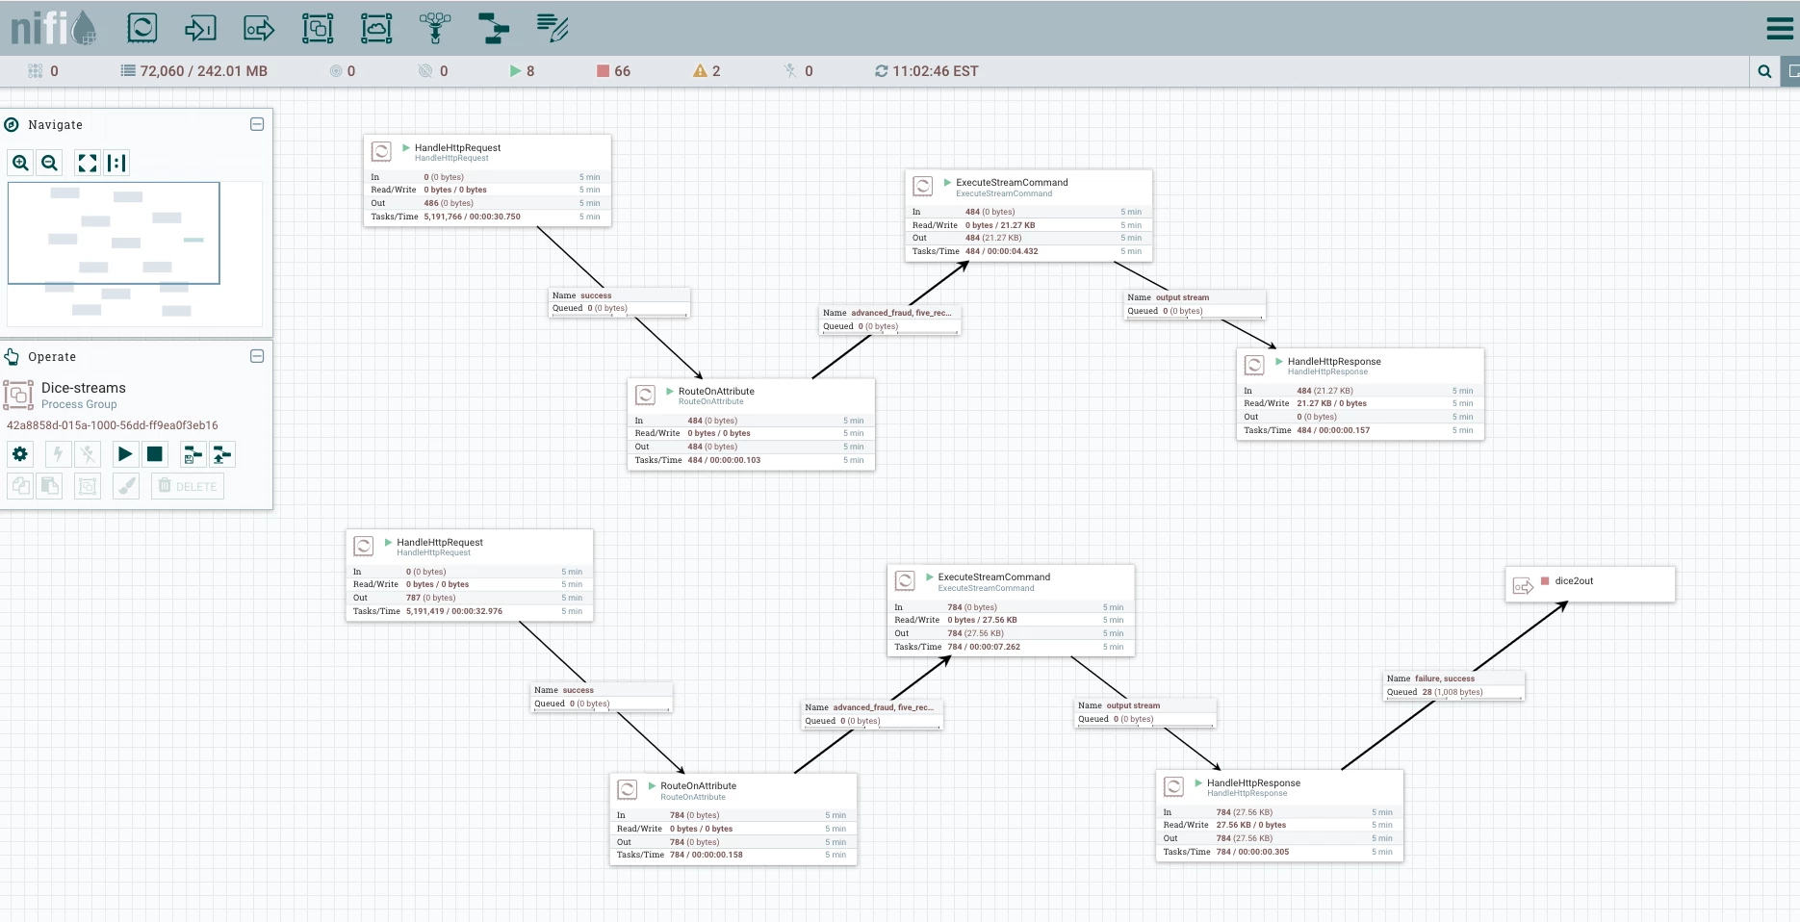Viewport: 1800px width, 922px height.
Task: Click the queued count 72,060 / 242.01 MB
Action: (194, 71)
